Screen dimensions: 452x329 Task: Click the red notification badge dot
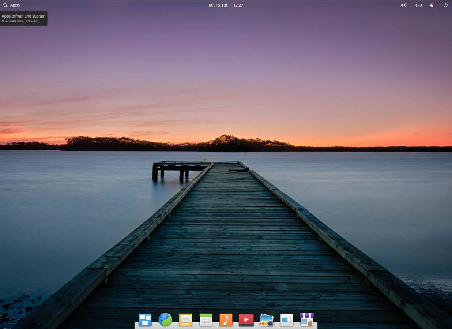coord(434,4)
